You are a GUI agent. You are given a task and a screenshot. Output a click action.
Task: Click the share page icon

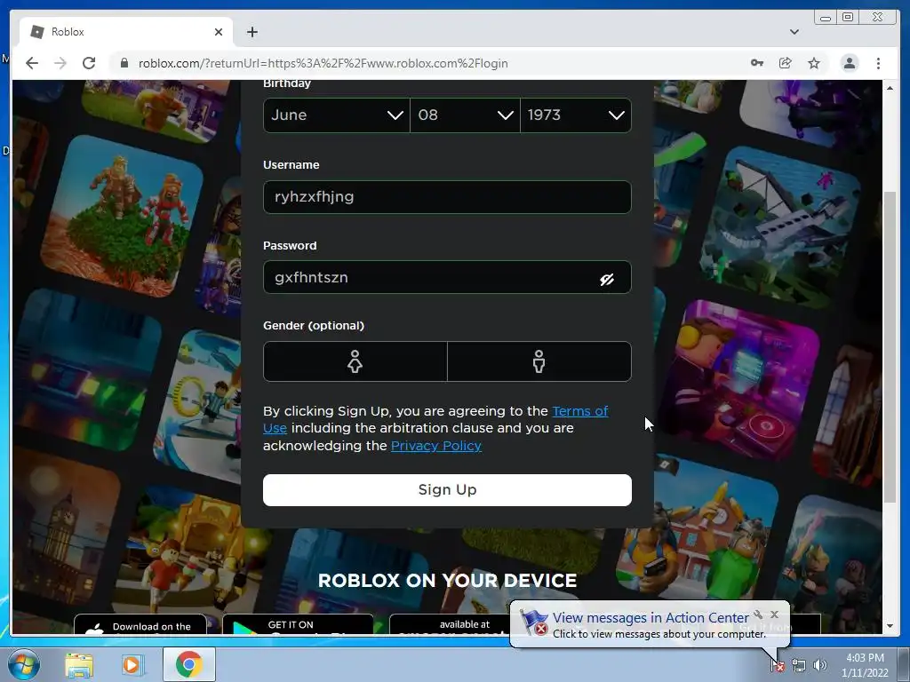pyautogui.click(x=786, y=63)
